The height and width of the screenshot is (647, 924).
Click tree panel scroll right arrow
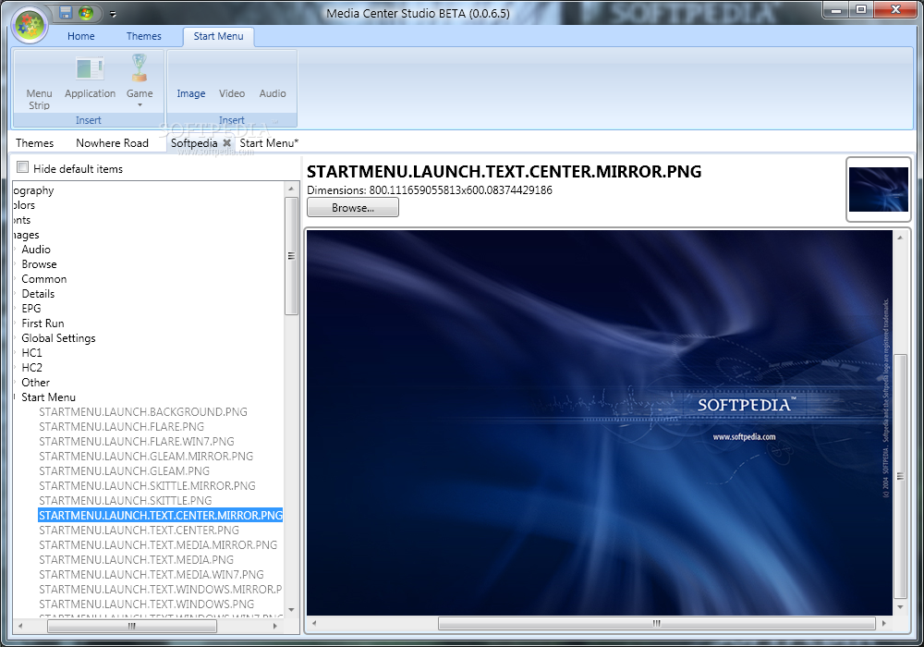(275, 627)
